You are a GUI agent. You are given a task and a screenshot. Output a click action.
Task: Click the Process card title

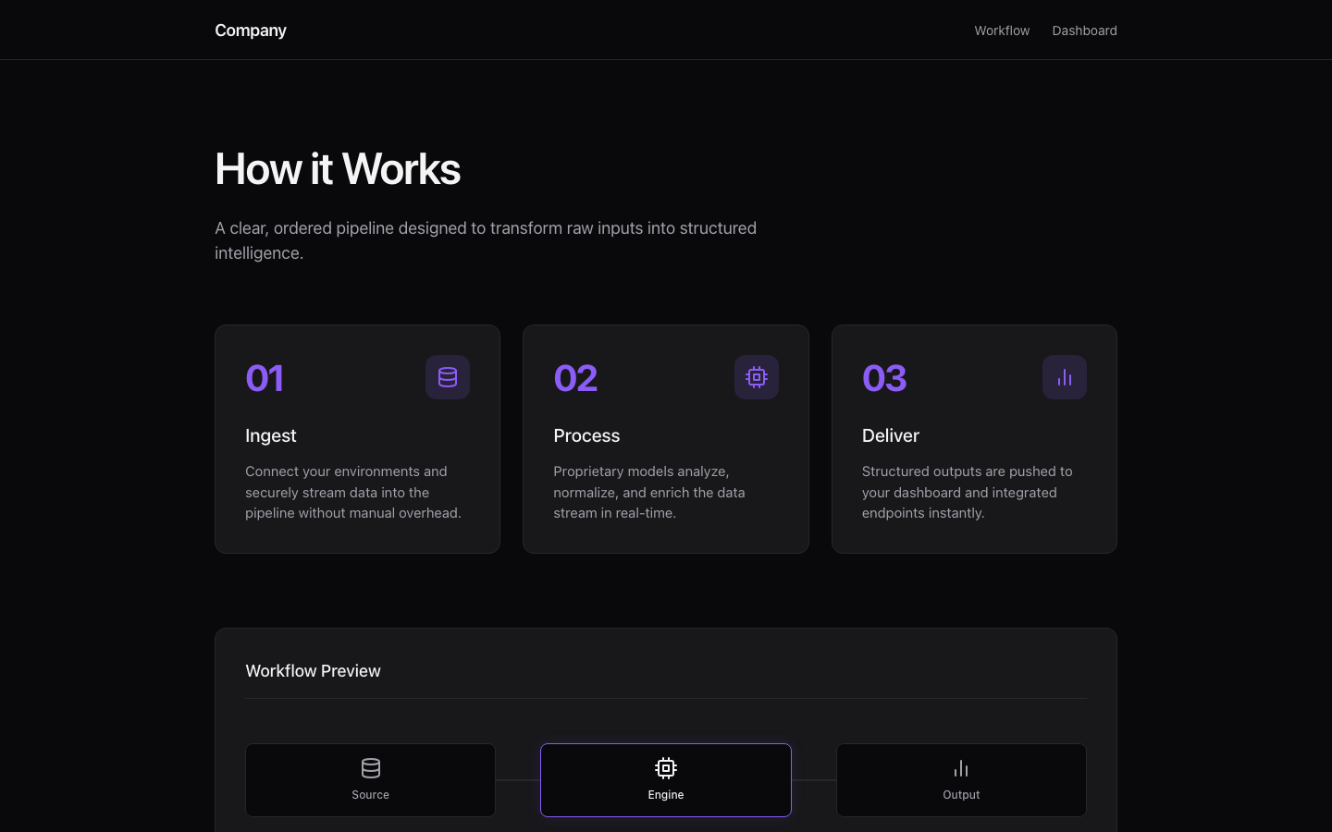[x=586, y=435]
